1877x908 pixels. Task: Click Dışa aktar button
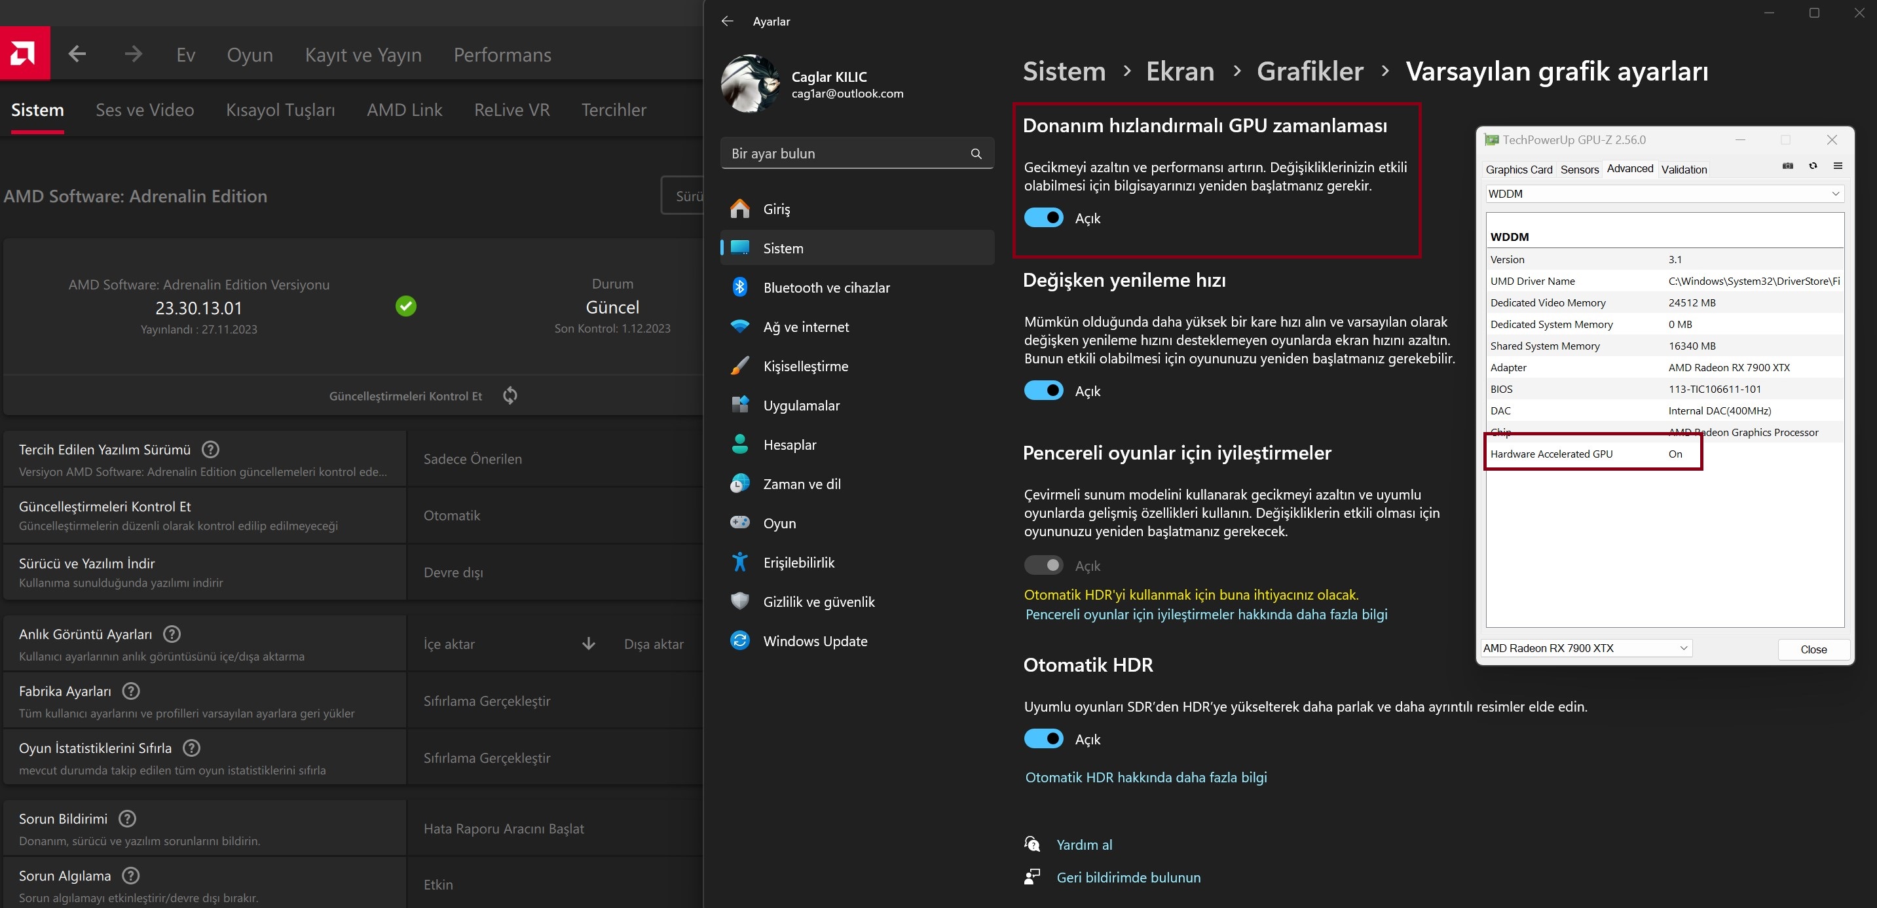[x=654, y=644]
